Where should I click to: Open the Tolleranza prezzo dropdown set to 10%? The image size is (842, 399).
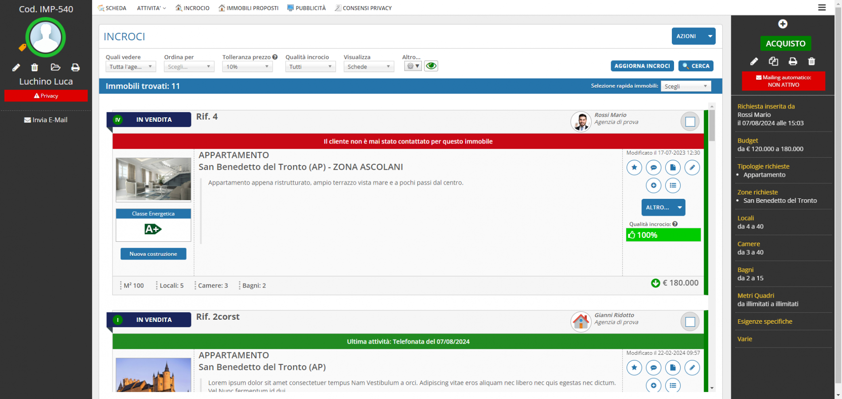(x=247, y=66)
